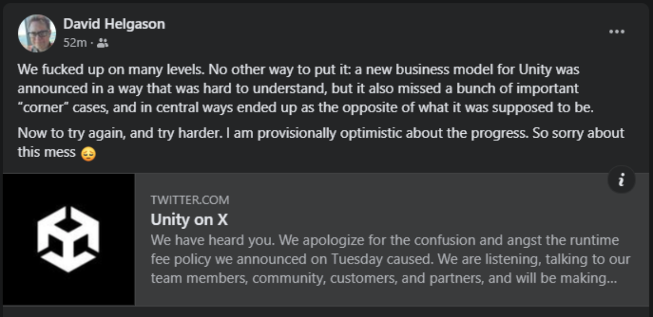Open the 52m post timestamp
653x317 pixels.
coord(74,43)
